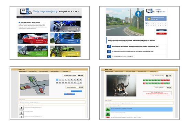Click the question text field under the intersection diagram
The height and width of the screenshot is (126, 189).
52,102
